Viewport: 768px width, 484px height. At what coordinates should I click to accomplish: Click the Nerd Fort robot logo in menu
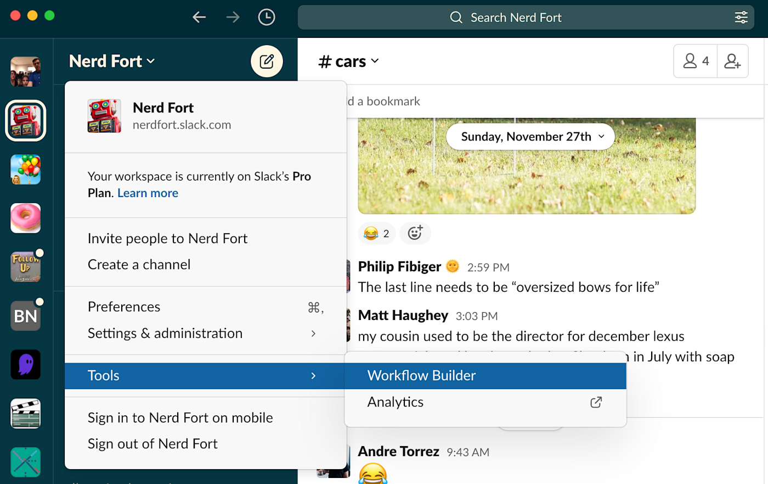pos(104,116)
